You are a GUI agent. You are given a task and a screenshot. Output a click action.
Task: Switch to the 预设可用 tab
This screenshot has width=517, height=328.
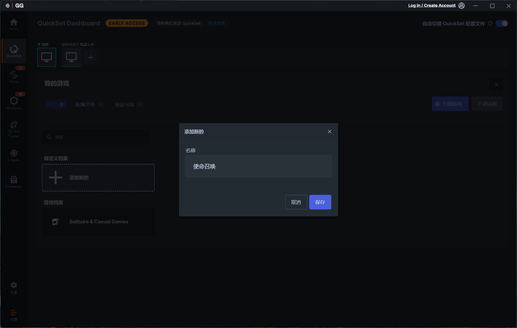128,105
